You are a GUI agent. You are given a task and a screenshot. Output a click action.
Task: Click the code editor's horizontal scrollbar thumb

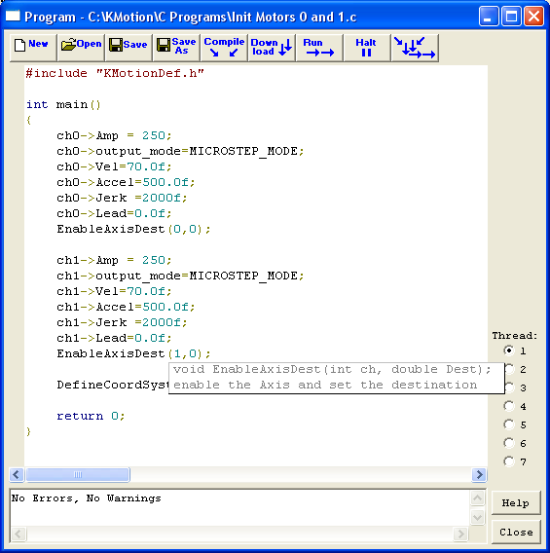[x=78, y=474]
